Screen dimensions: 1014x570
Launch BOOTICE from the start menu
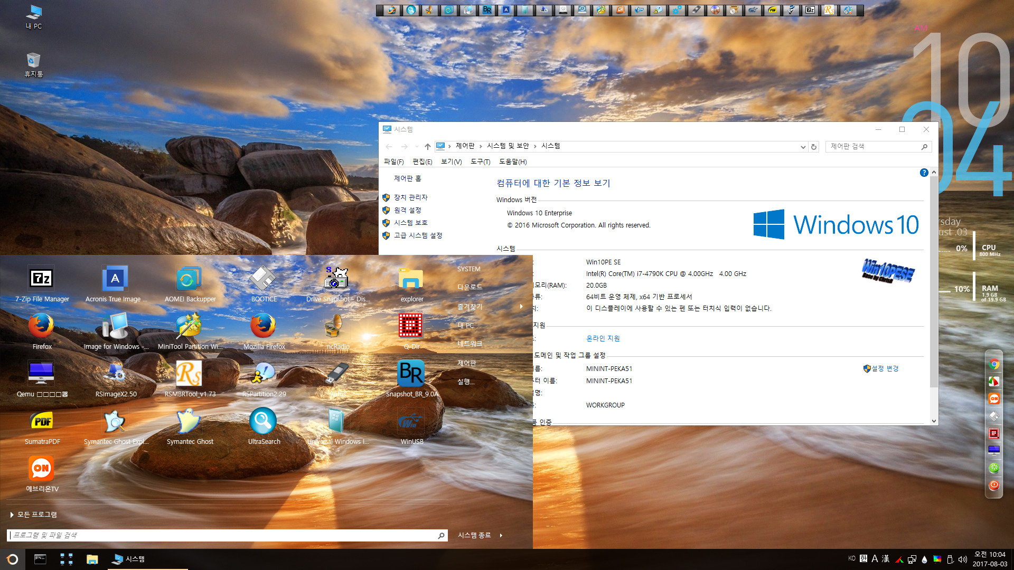(x=264, y=284)
